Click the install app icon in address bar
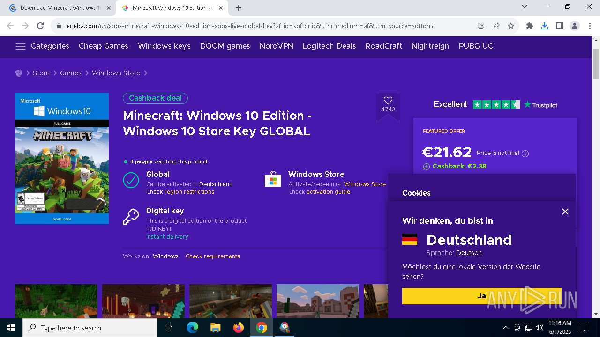Screen dimensions: 600x337 point(481,26)
